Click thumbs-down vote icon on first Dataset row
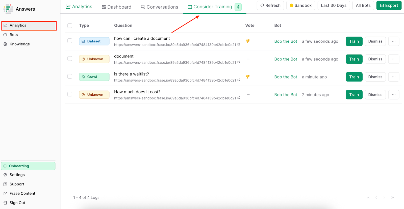The width and height of the screenshot is (404, 209). [247, 41]
